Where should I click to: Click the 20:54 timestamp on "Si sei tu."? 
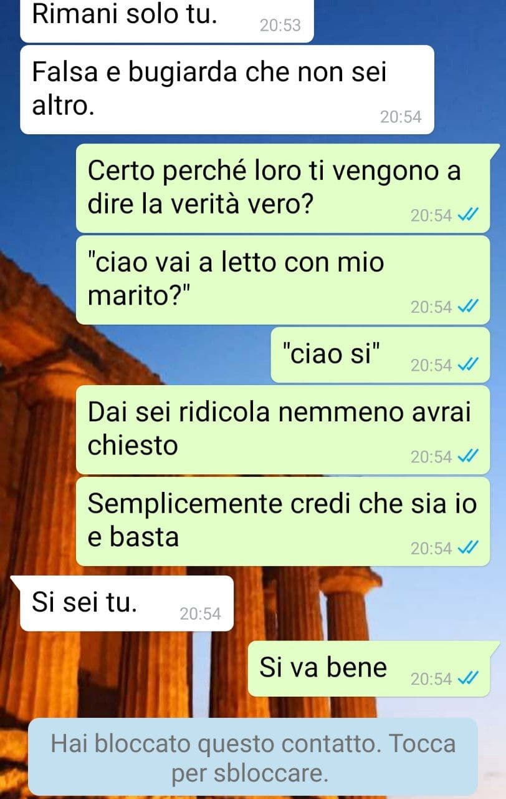[200, 614]
